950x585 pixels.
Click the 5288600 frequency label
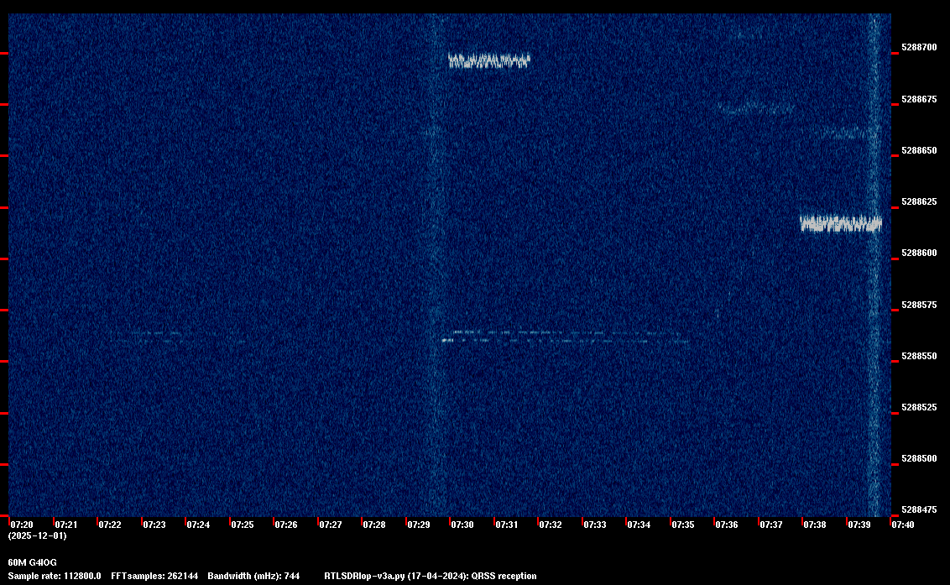point(919,253)
